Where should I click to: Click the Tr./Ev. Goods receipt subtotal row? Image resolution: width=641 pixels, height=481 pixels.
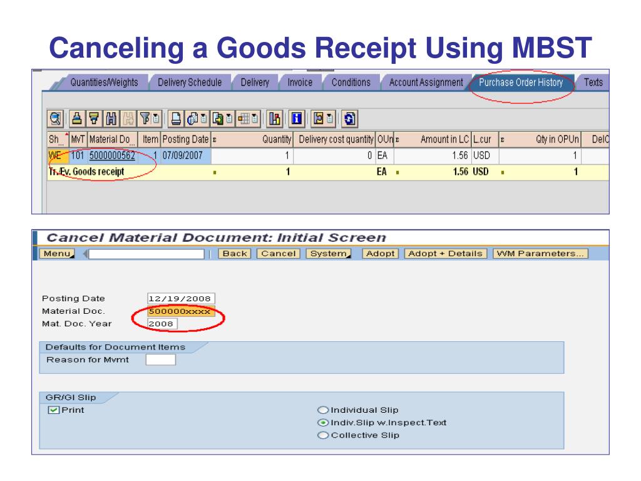[x=328, y=172]
